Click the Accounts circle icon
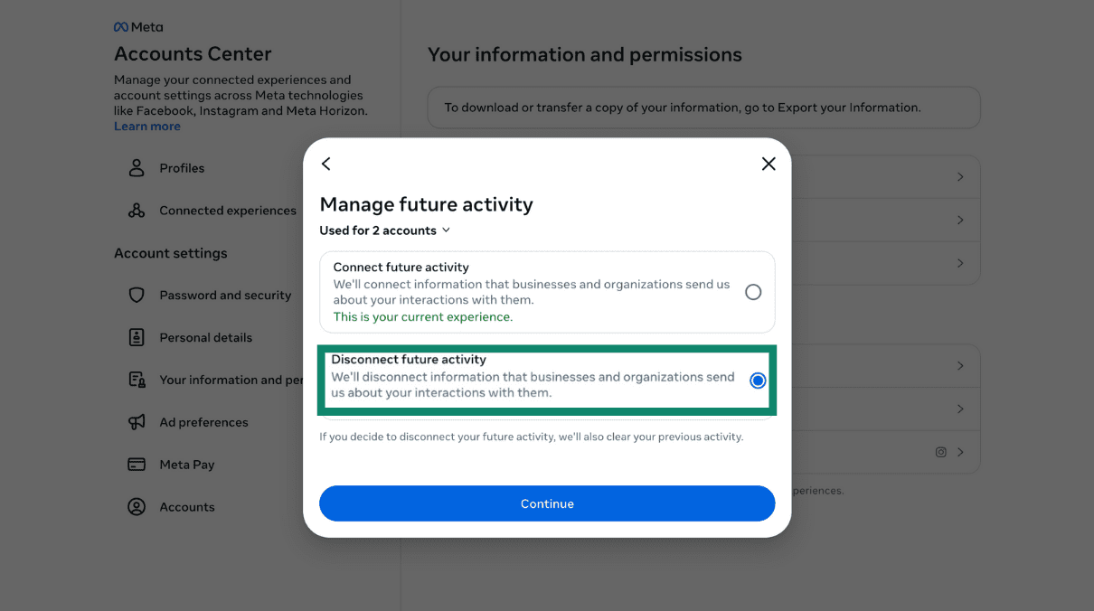The image size is (1094, 611). tap(136, 506)
